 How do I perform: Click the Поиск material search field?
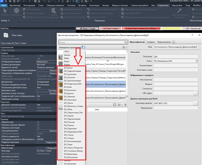click(91, 42)
